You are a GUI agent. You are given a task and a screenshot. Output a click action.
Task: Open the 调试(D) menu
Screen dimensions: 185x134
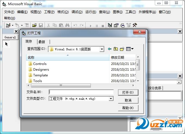[x=77, y=12]
